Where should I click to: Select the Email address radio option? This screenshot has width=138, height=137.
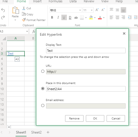tap(43, 106)
